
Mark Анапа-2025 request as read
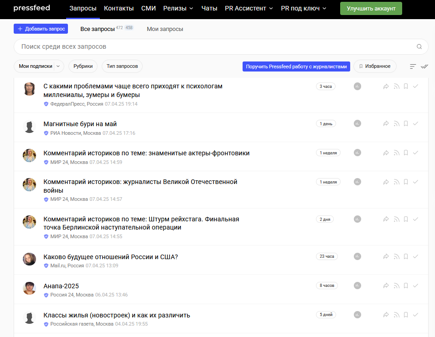[415, 286]
